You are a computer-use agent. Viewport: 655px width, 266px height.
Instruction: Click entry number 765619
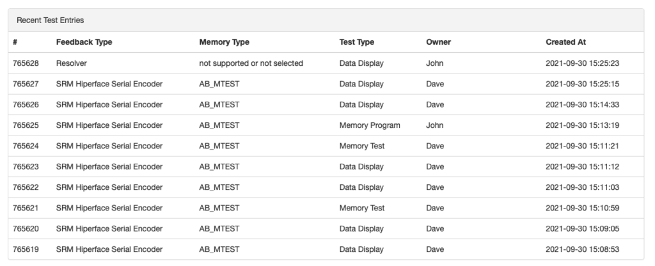26,249
